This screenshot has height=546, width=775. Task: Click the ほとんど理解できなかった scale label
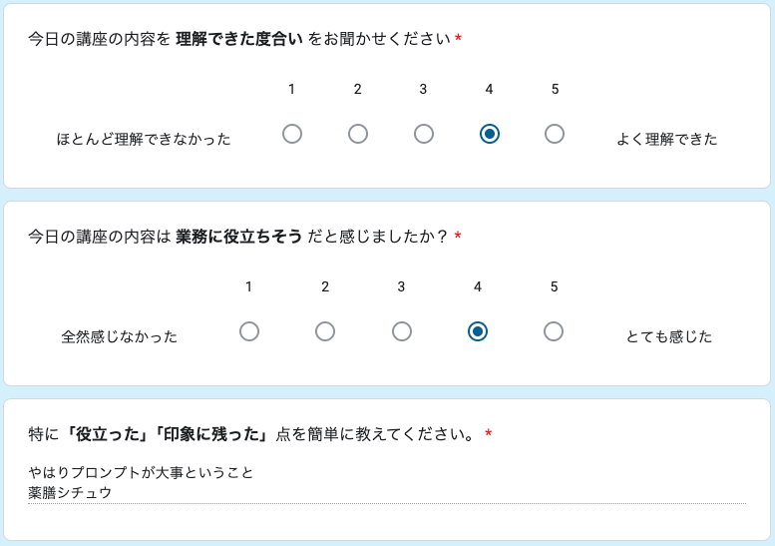pyautogui.click(x=144, y=139)
